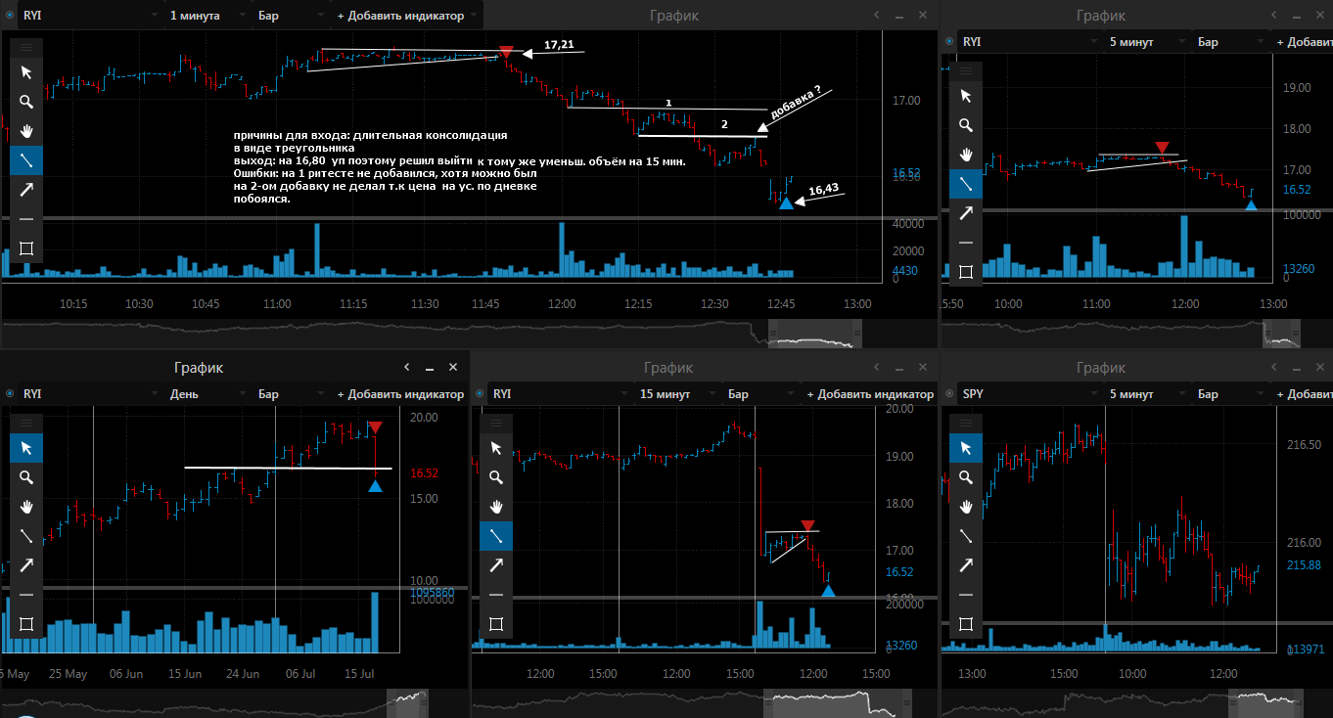This screenshot has height=718, width=1333.
Task: Select magnifier tool in the SPY chart
Action: [966, 477]
